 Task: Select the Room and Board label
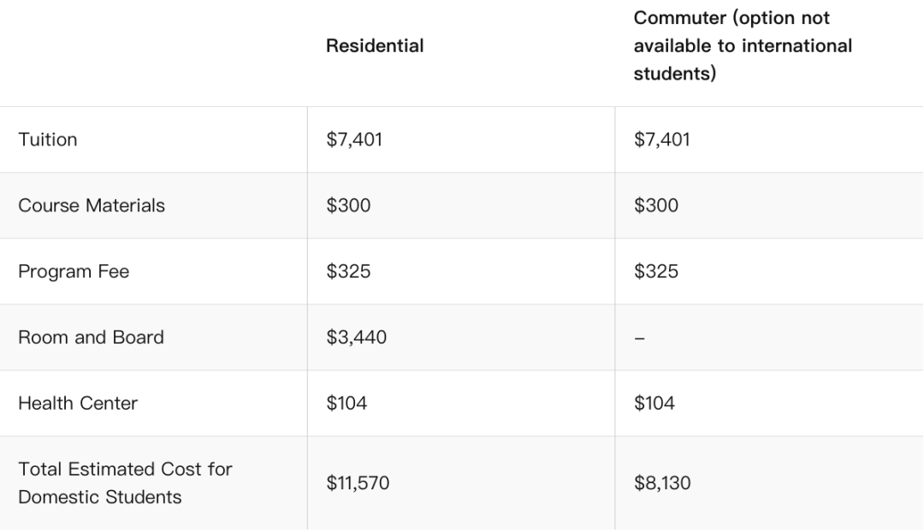point(91,337)
